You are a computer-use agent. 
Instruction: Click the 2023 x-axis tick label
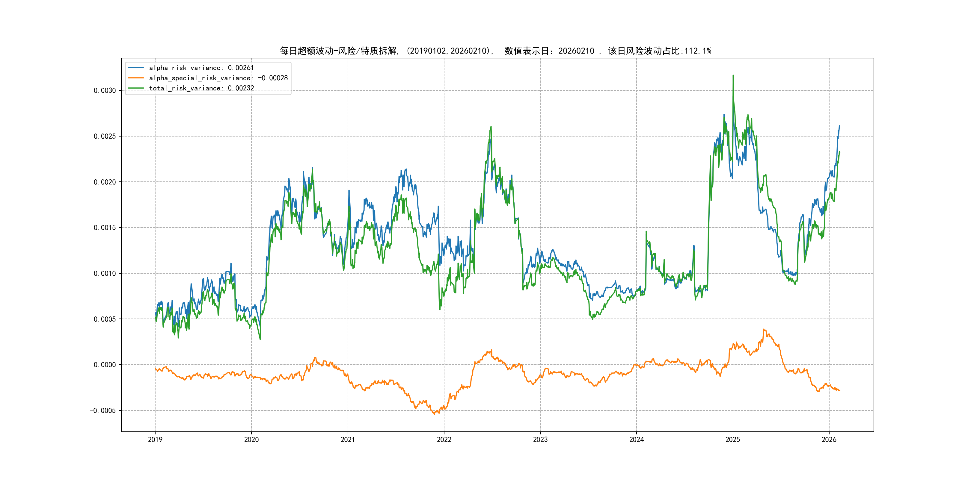pyautogui.click(x=540, y=439)
